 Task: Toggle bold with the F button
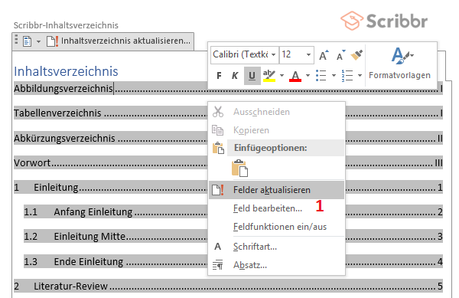pos(219,76)
